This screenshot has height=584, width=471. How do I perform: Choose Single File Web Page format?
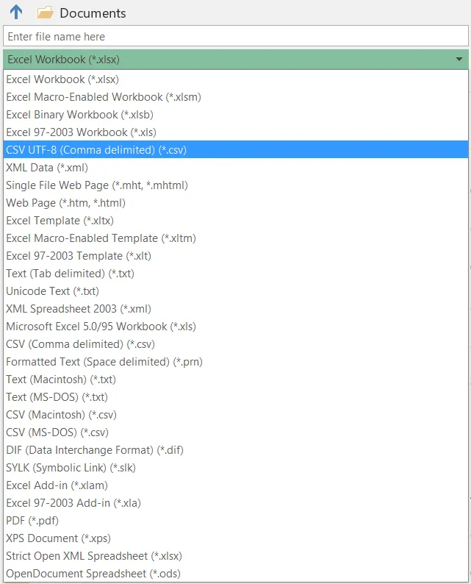tap(235, 185)
